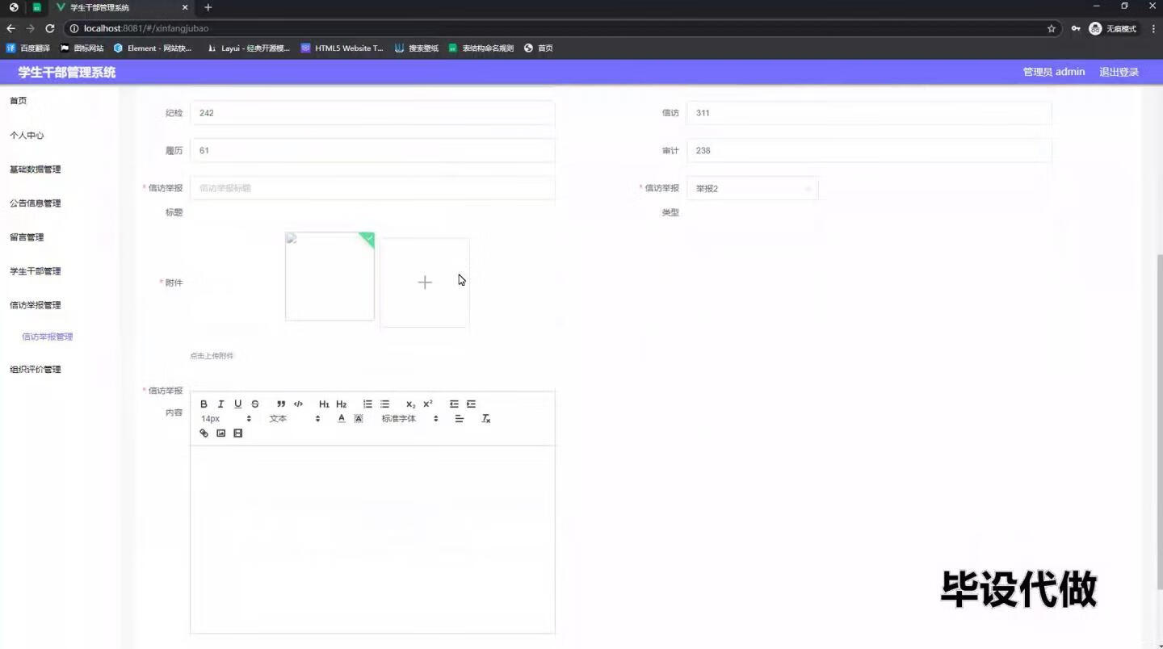Open the 百度翻译 bookmark
The image size is (1163, 649).
tap(28, 48)
